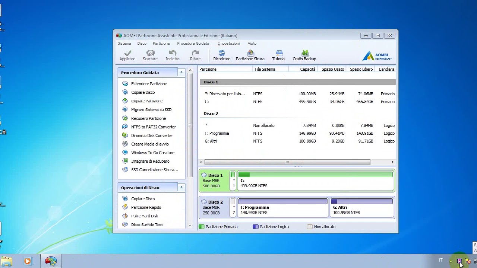
Task: Select the Non allocato 7.84MB row
Action: [297, 125]
